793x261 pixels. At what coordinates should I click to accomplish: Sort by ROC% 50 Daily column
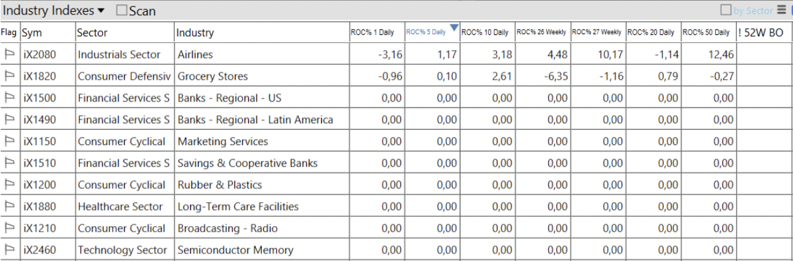coord(708,32)
